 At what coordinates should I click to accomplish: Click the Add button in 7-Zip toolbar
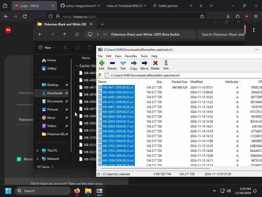[x=101, y=65]
